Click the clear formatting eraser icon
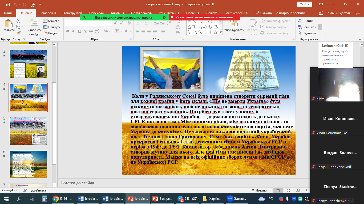Viewport: 364px width, 204px height. pyautogui.click(x=129, y=23)
